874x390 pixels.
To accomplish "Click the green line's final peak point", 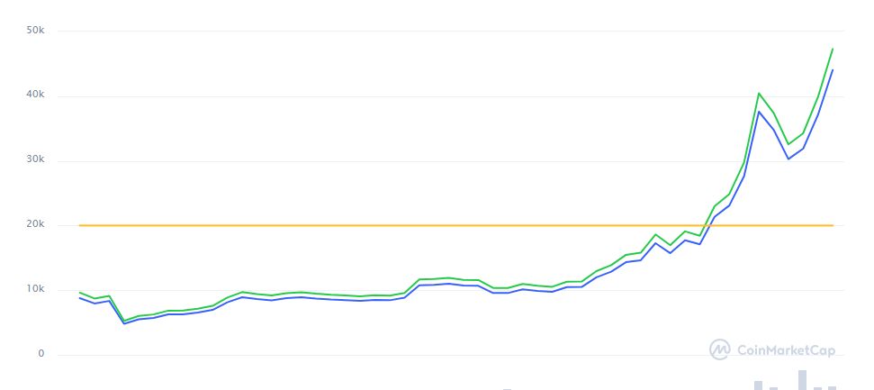I will [x=833, y=49].
